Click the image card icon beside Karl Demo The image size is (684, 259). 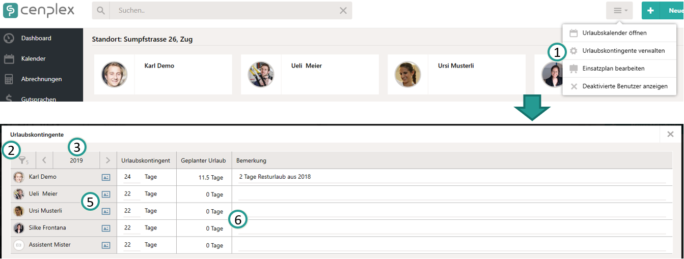106,177
